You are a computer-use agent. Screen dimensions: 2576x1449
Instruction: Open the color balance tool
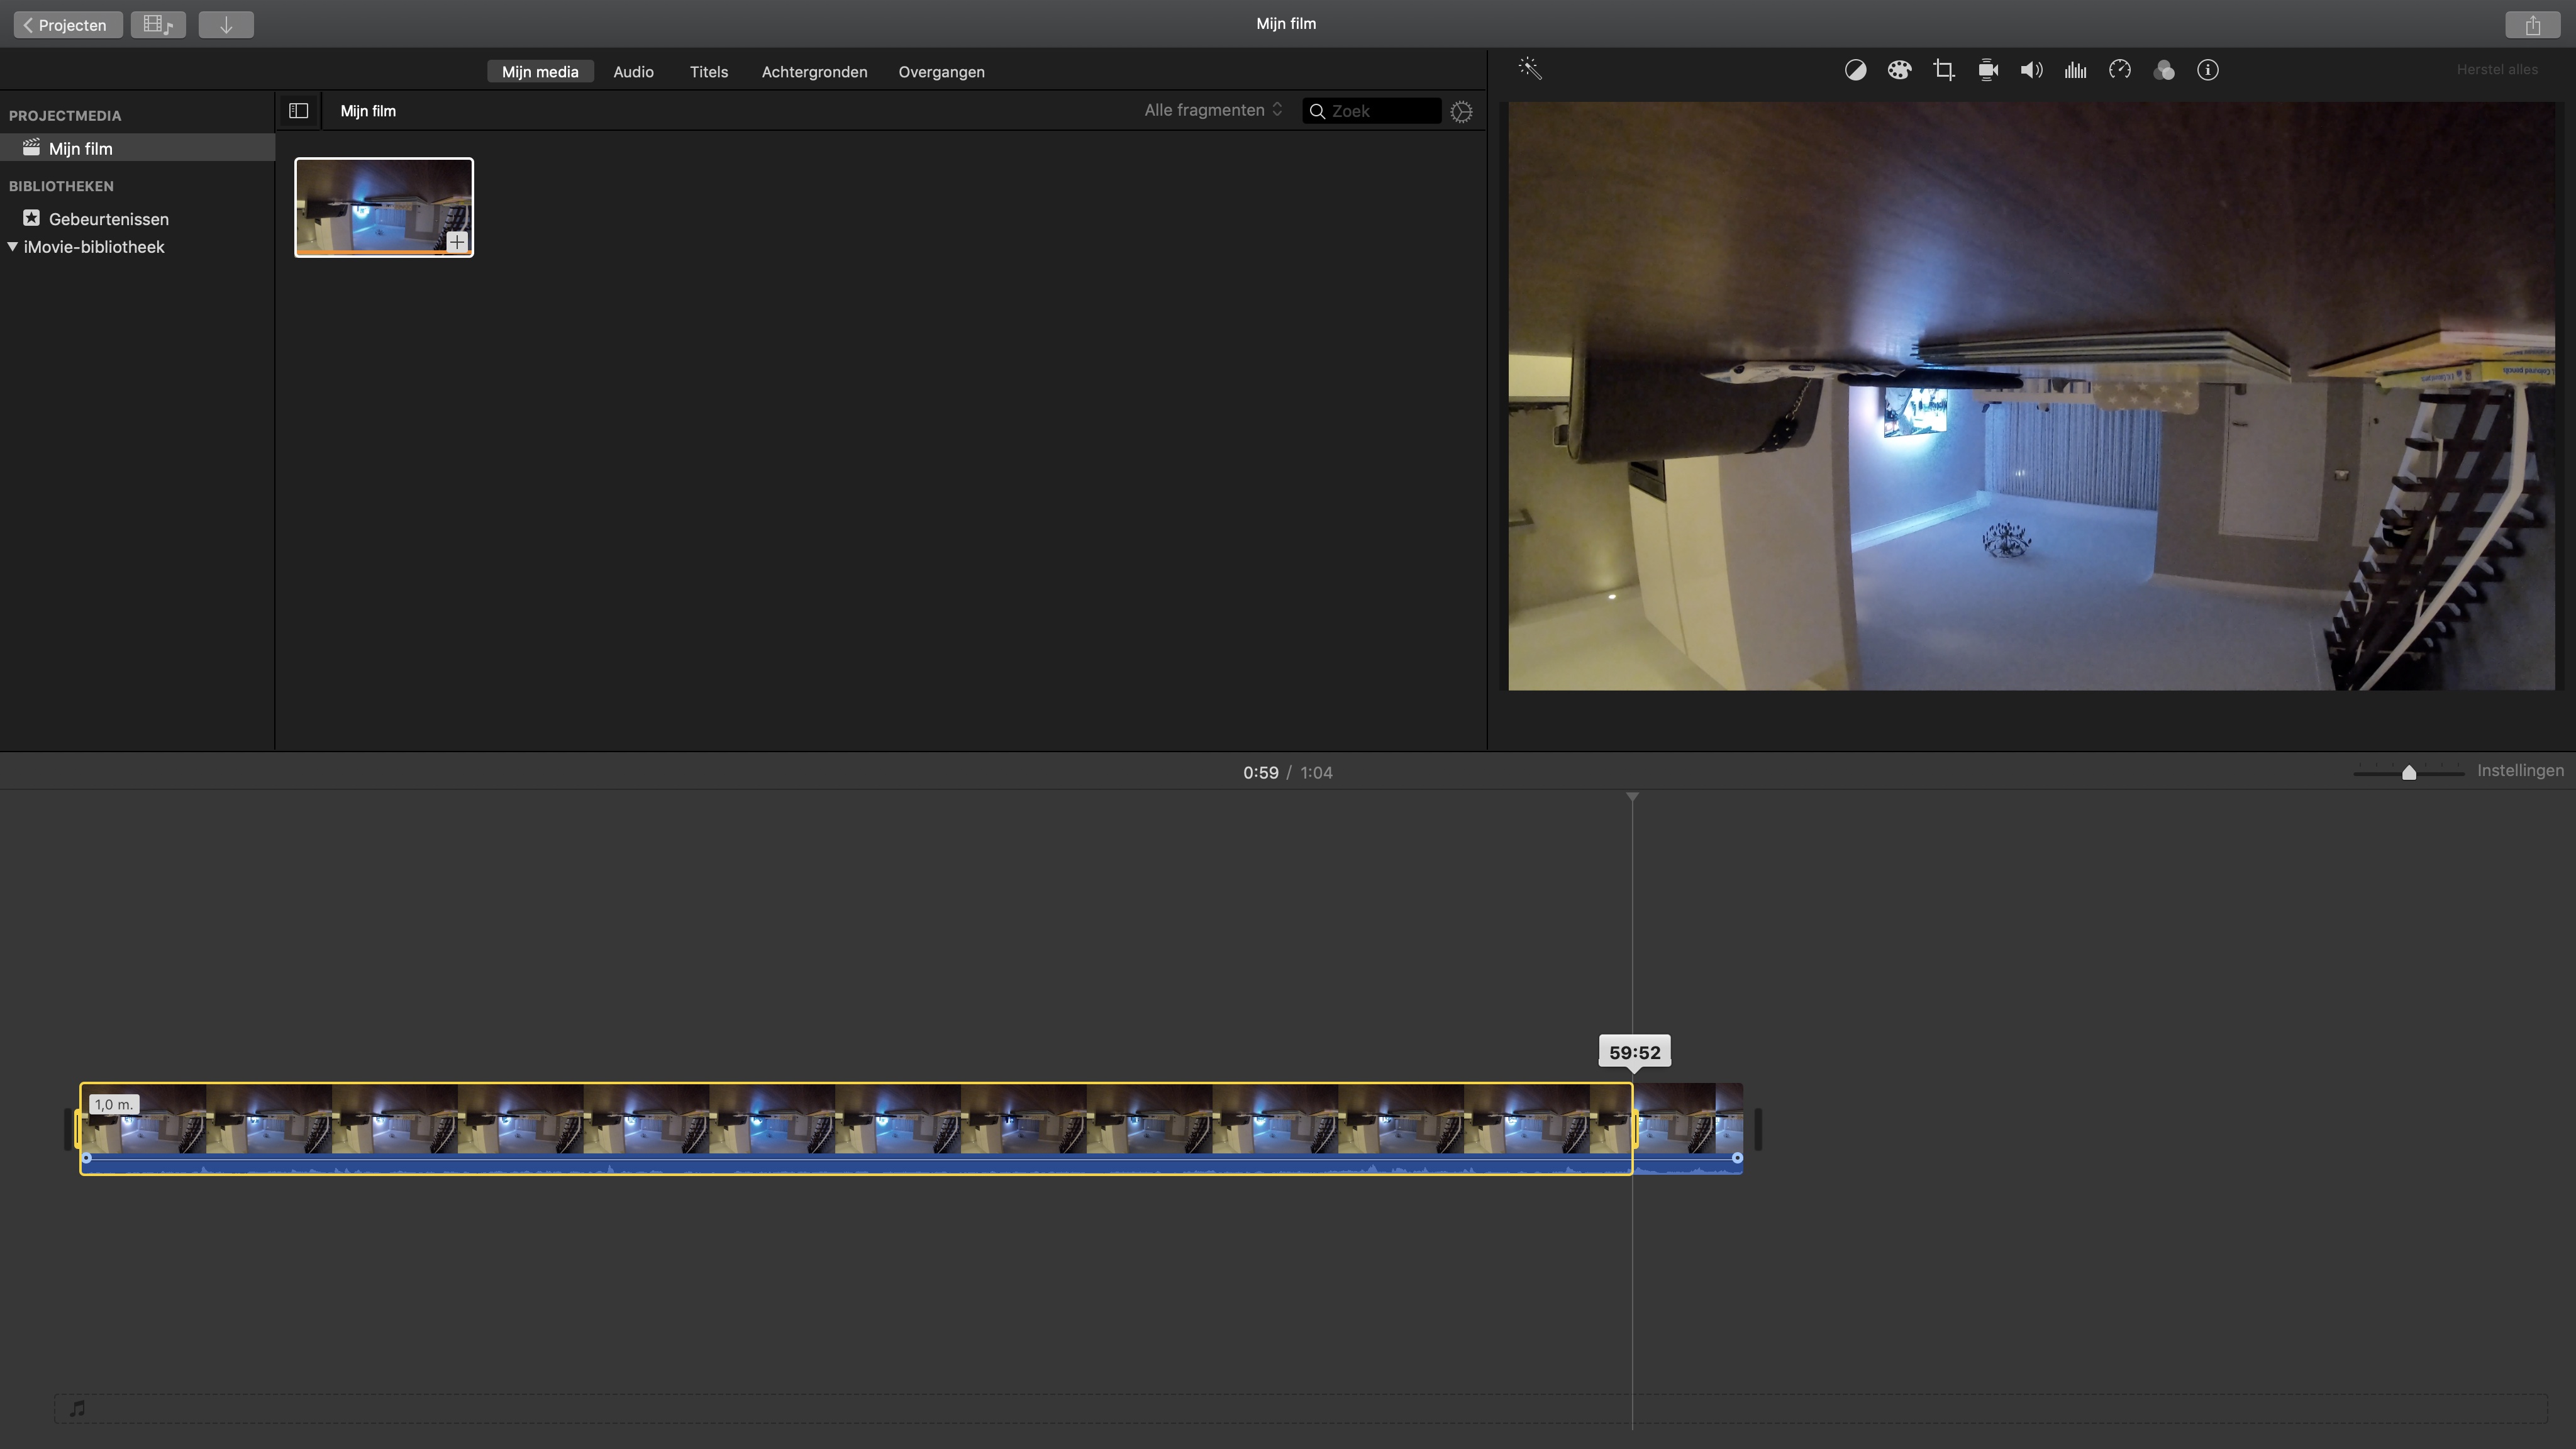point(1855,70)
